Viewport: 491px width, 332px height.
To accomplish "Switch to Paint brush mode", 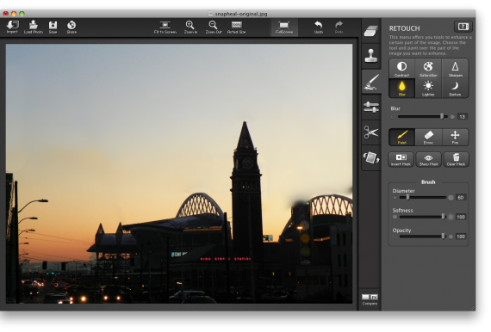I will click(401, 138).
